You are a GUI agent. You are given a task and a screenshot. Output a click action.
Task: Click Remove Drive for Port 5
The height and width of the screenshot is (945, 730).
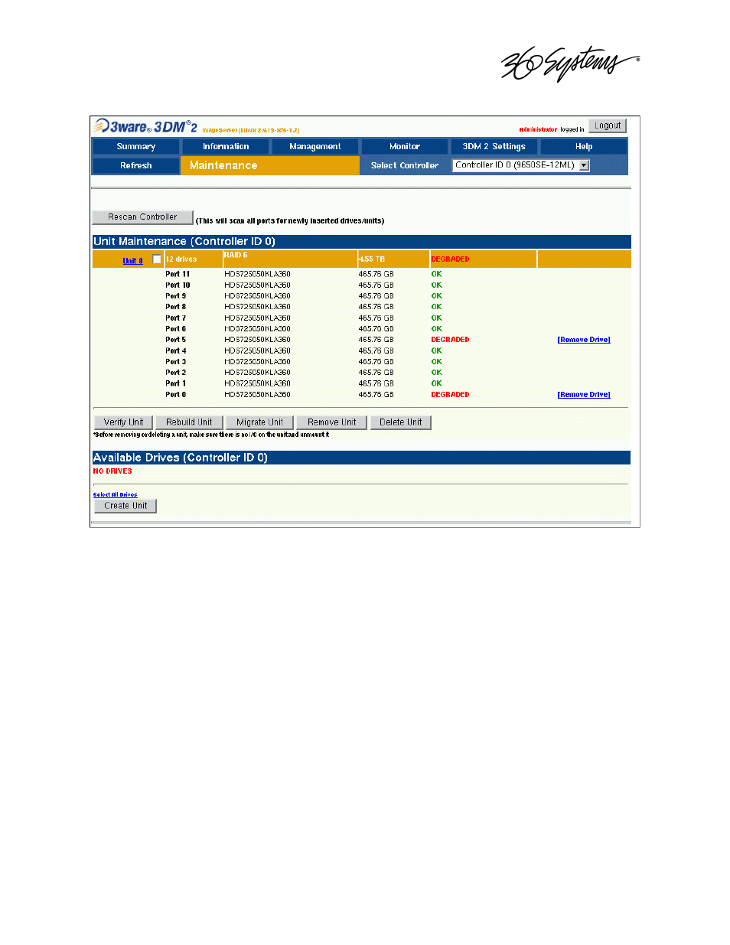584,340
